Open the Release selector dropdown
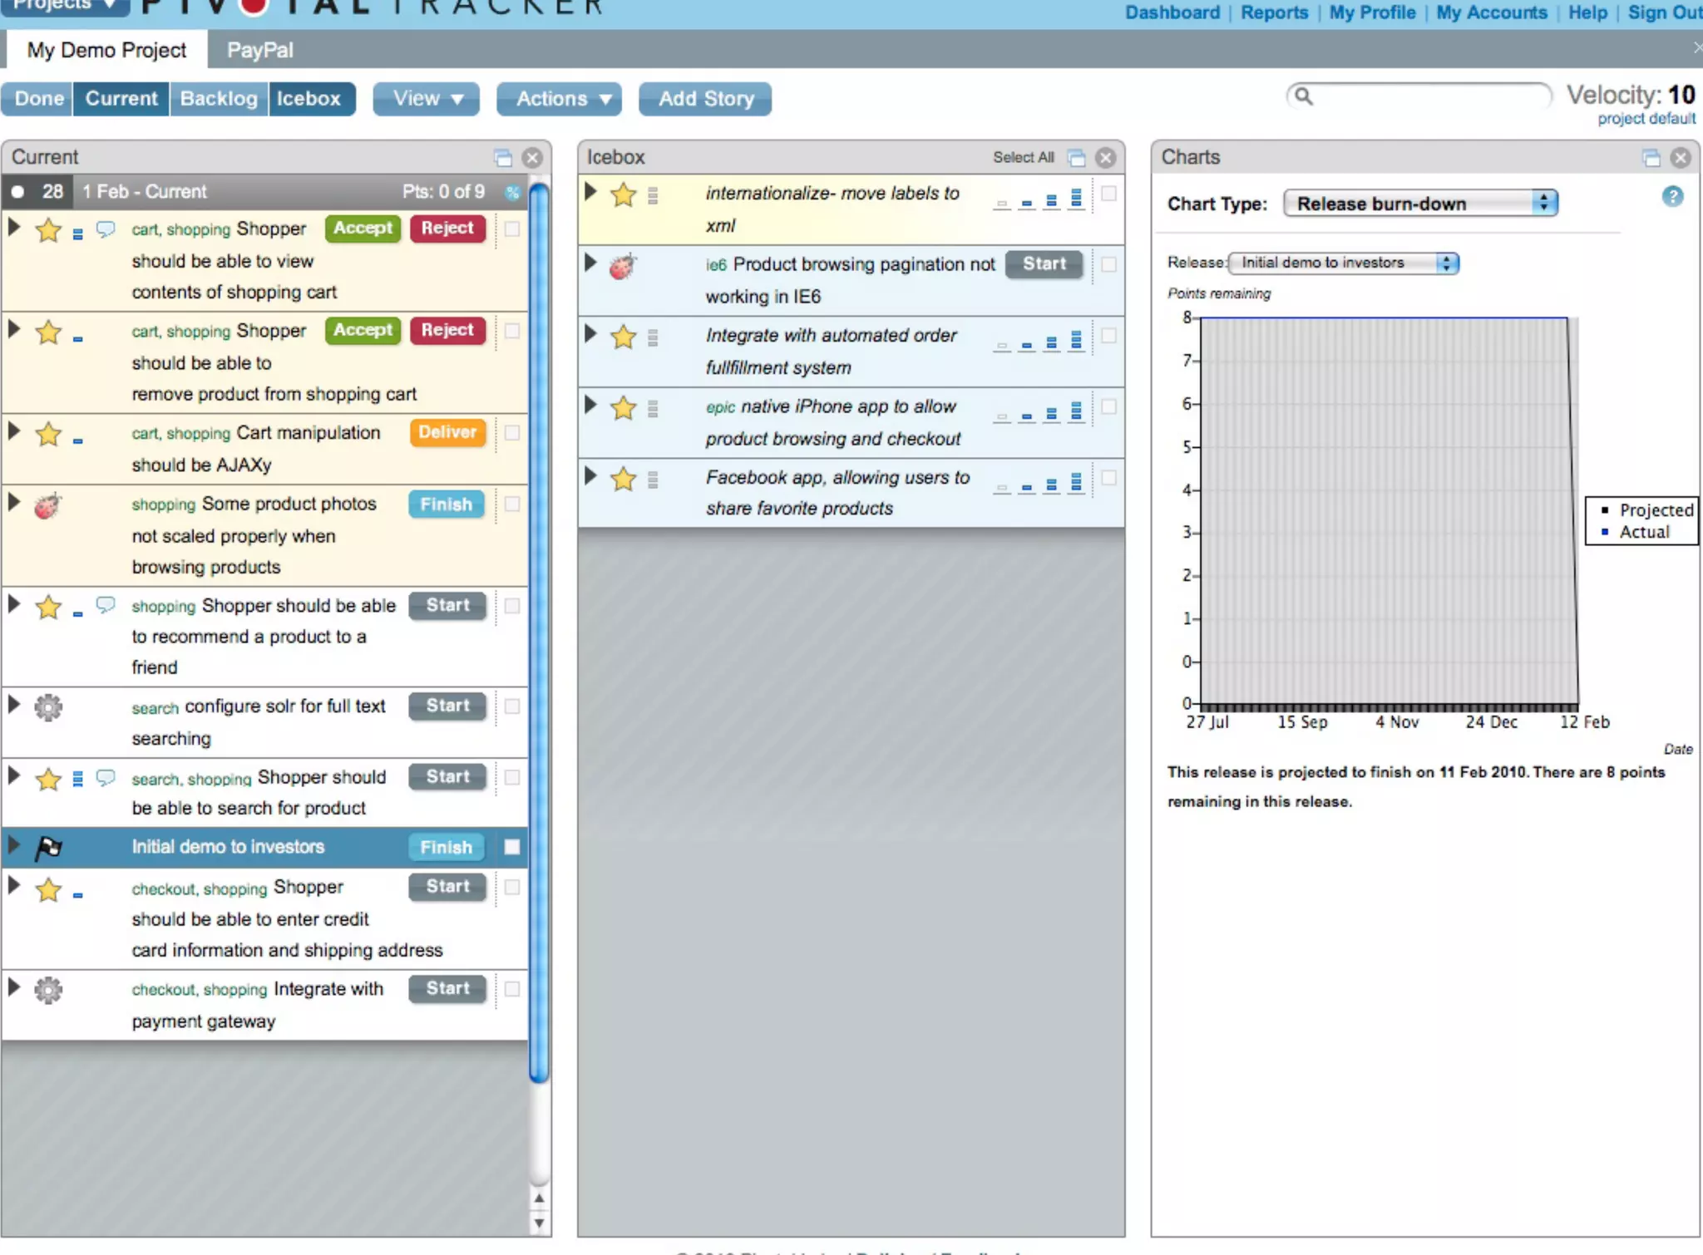Screen dimensions: 1703x1255 (1343, 263)
